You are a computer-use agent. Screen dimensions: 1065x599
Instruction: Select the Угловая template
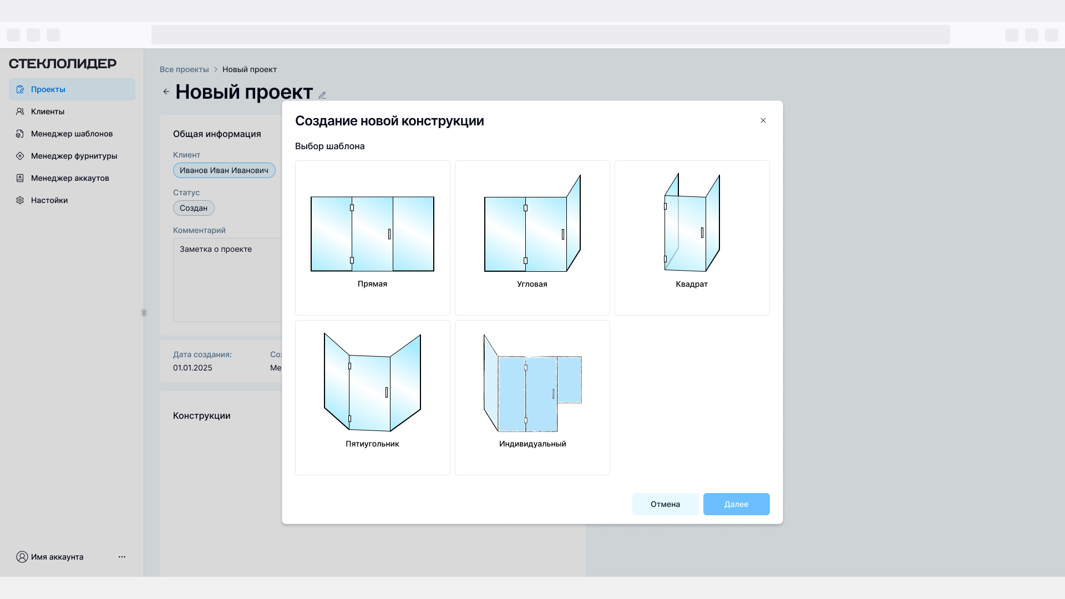[532, 238]
